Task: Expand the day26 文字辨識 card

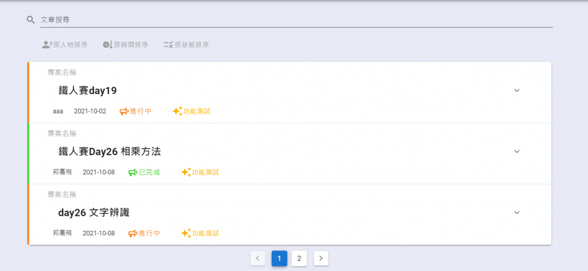Action: pyautogui.click(x=516, y=212)
